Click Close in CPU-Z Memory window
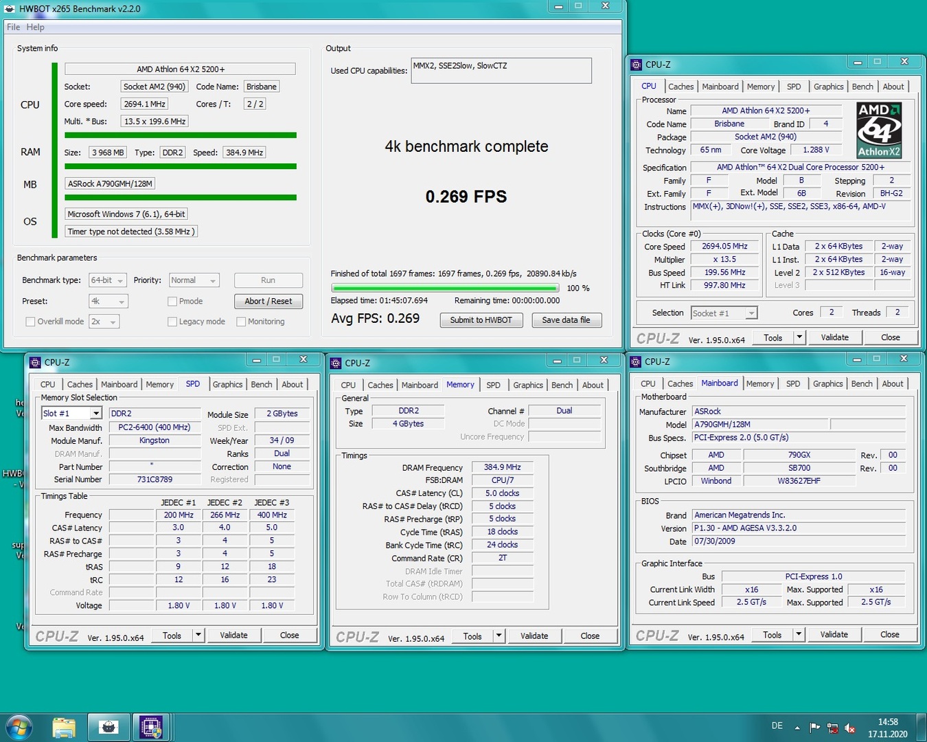The width and height of the screenshot is (927, 742). click(x=590, y=636)
